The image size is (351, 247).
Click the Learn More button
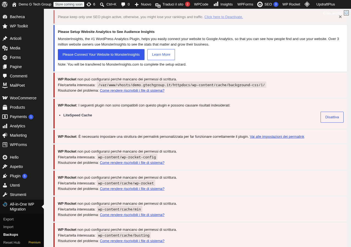click(161, 55)
